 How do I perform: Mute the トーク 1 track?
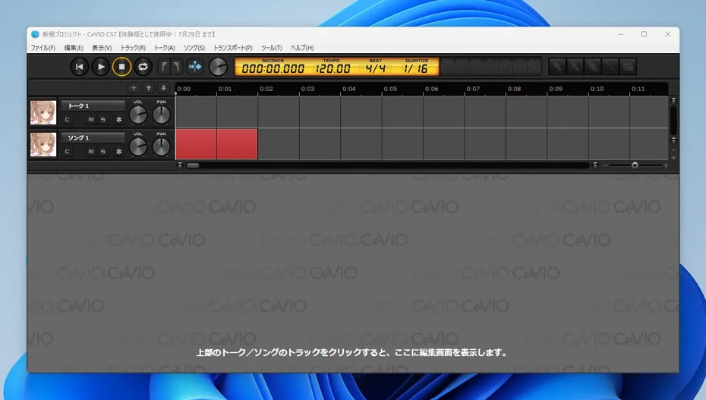tap(91, 120)
